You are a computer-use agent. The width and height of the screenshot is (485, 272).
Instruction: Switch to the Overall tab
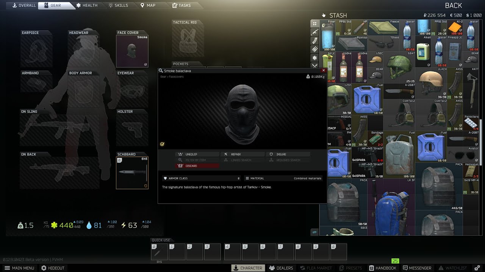[24, 5]
